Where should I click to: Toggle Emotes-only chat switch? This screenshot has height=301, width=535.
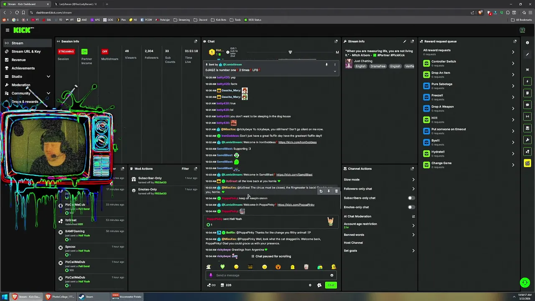click(411, 207)
